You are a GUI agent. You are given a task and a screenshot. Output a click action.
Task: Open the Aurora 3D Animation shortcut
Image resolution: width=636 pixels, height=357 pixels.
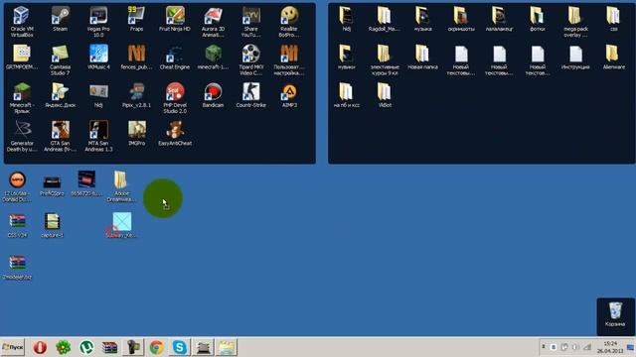point(213,16)
